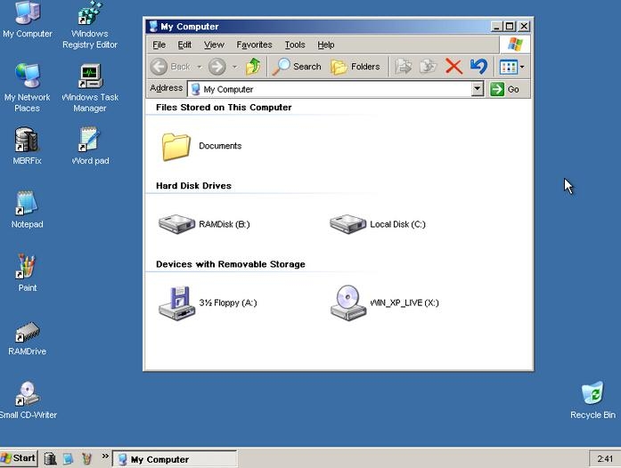Screen dimensions: 621x468
Task: Open the File menu
Action: click(159, 44)
